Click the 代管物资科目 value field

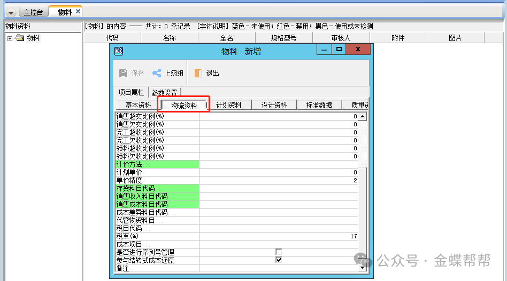click(279, 220)
